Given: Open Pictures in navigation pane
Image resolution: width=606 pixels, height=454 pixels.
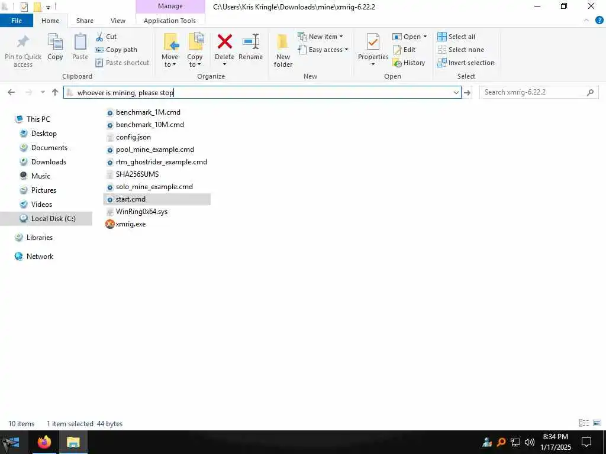Looking at the screenshot, I should [x=44, y=190].
